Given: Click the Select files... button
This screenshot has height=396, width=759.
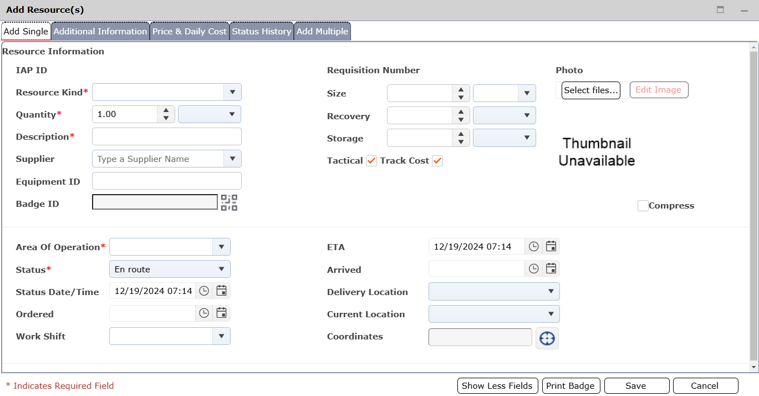Looking at the screenshot, I should pyautogui.click(x=591, y=90).
